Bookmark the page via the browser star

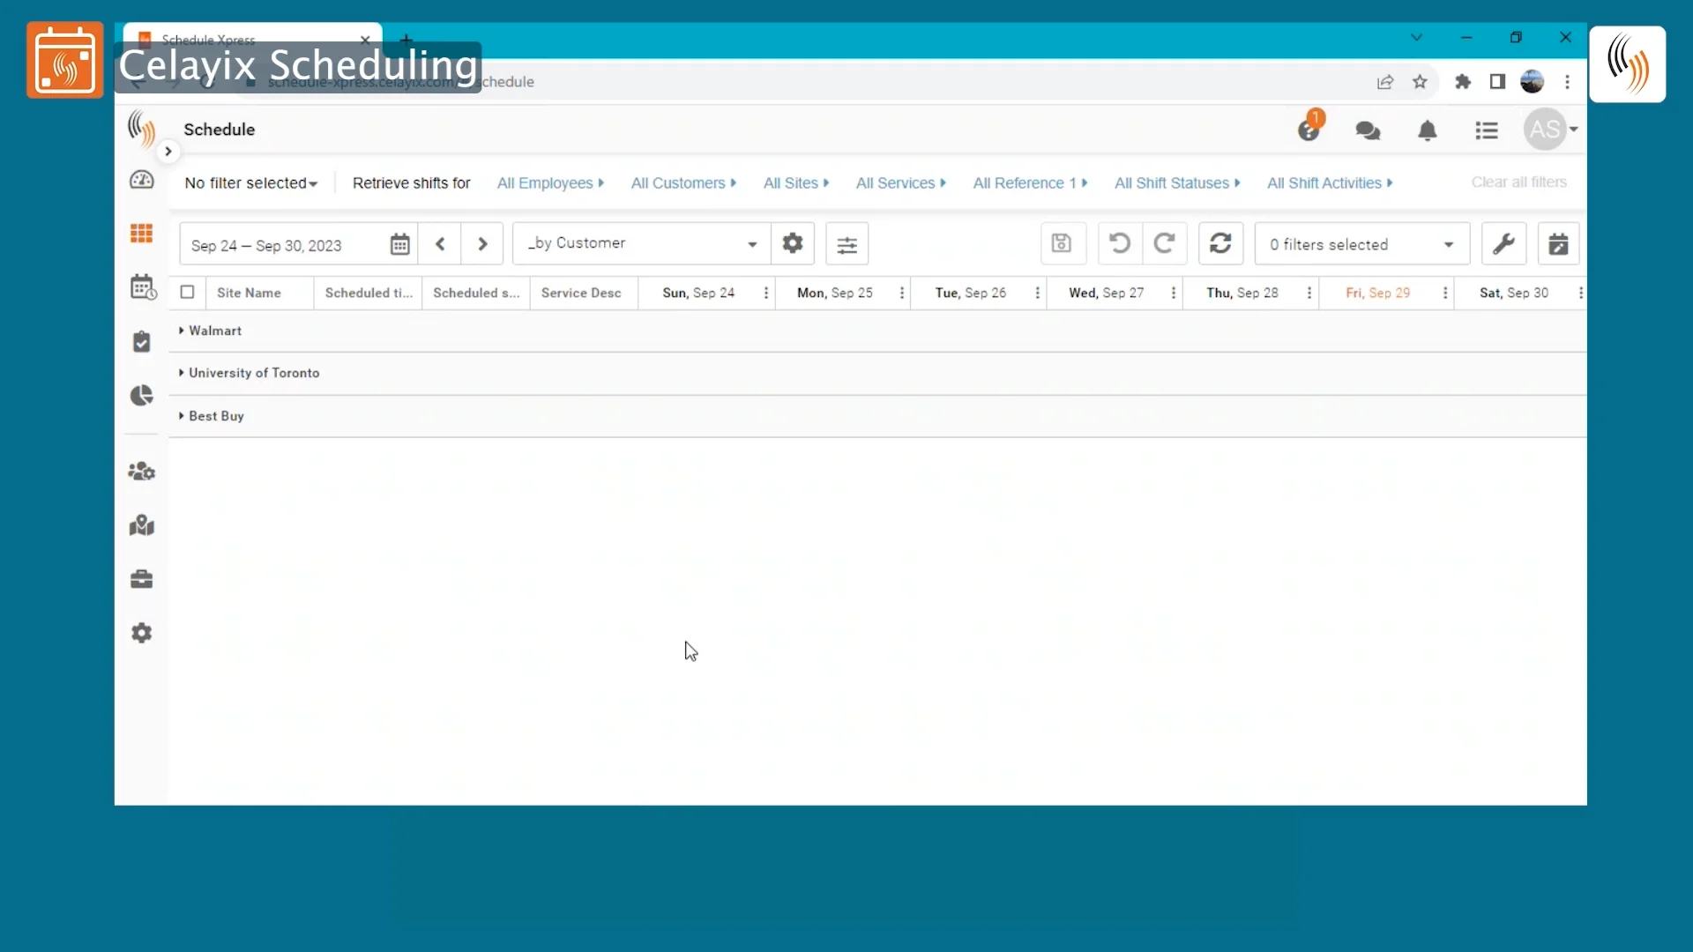(x=1421, y=81)
